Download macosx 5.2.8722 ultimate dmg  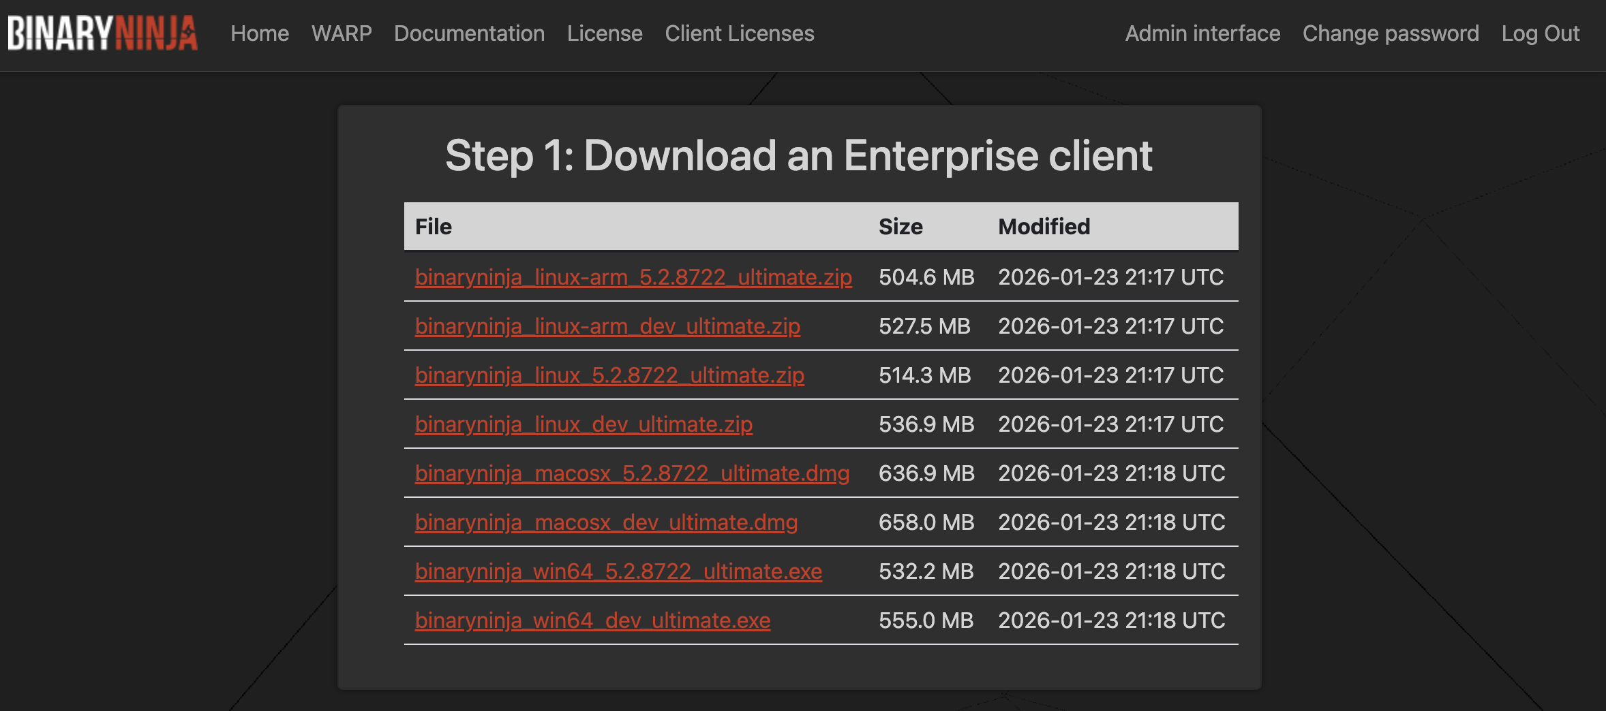click(x=632, y=473)
